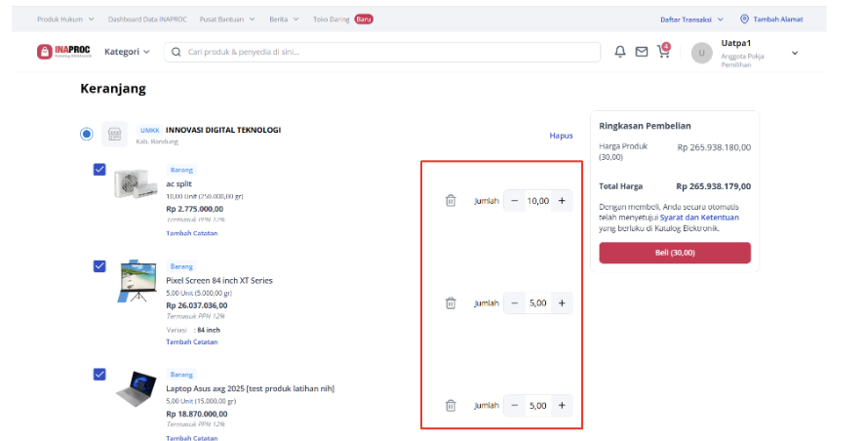Delete Pixel Screen item via trash icon

click(451, 303)
